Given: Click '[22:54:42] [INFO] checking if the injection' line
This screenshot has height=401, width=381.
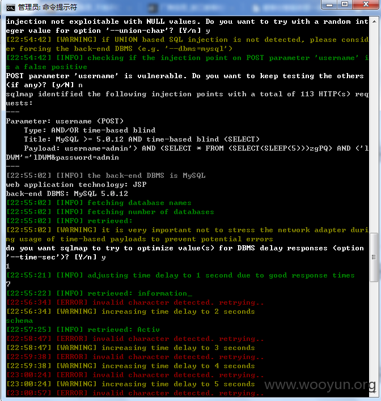Looking at the screenshot, I should click(x=187, y=62).
